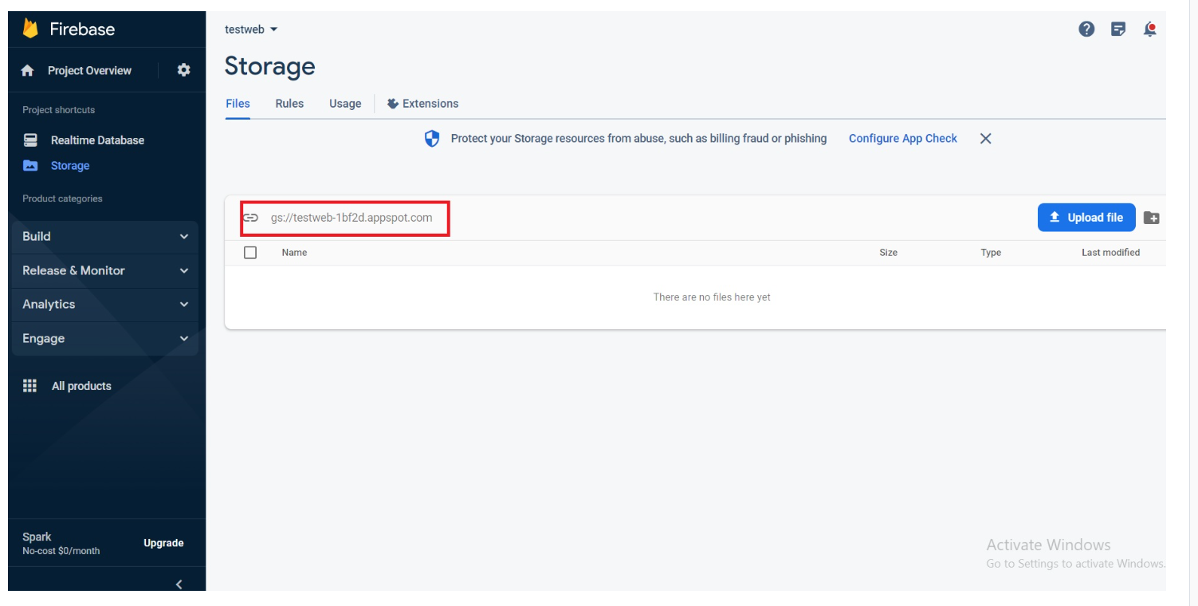This screenshot has width=1198, height=606.
Task: Expand the Engage category
Action: [x=105, y=339]
